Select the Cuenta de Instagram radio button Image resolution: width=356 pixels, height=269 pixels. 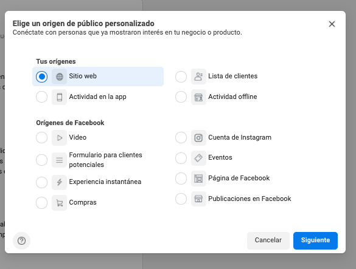(x=181, y=138)
